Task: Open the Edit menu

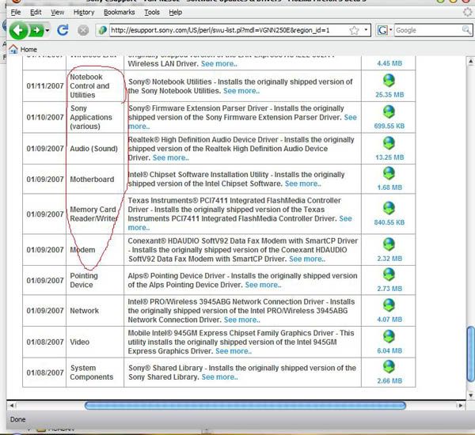Action: (x=36, y=13)
